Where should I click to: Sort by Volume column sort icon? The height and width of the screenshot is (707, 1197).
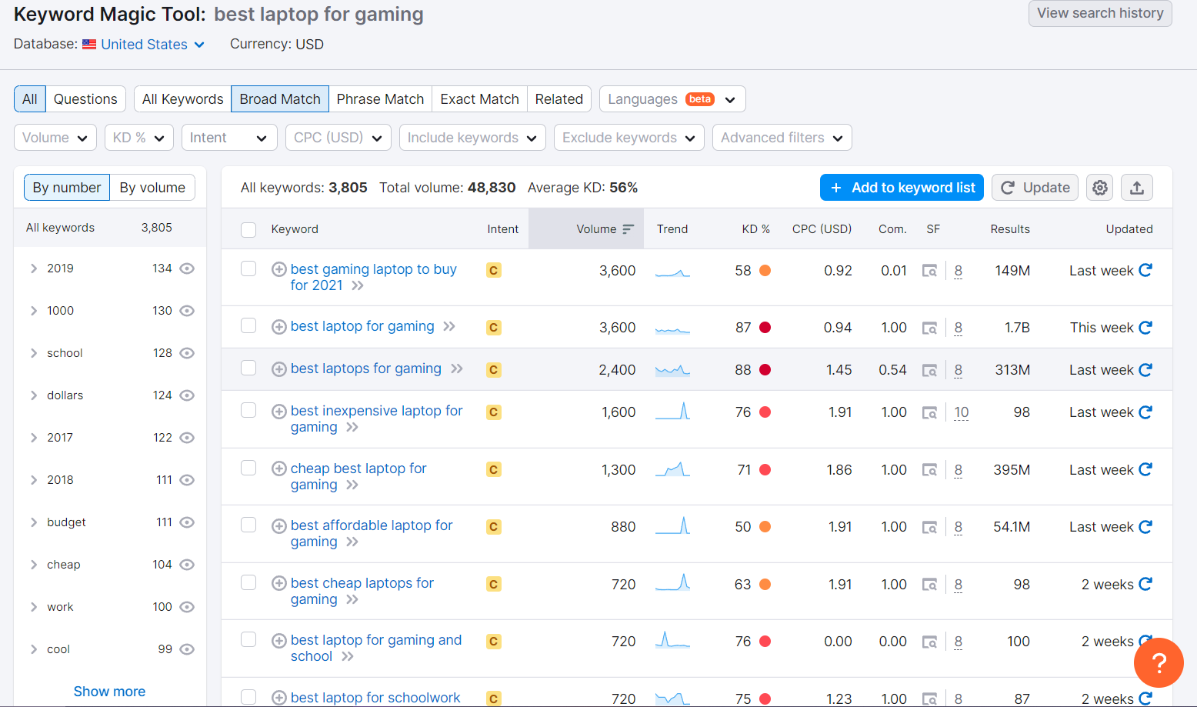tap(628, 229)
